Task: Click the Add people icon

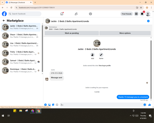Action: (x=92, y=55)
